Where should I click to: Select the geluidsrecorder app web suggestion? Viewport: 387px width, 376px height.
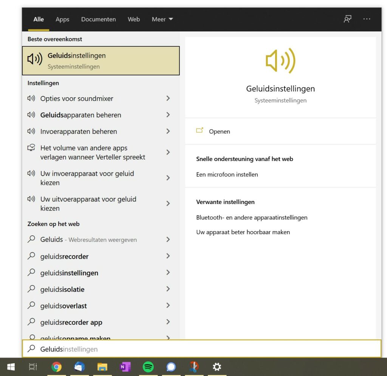coord(101,322)
